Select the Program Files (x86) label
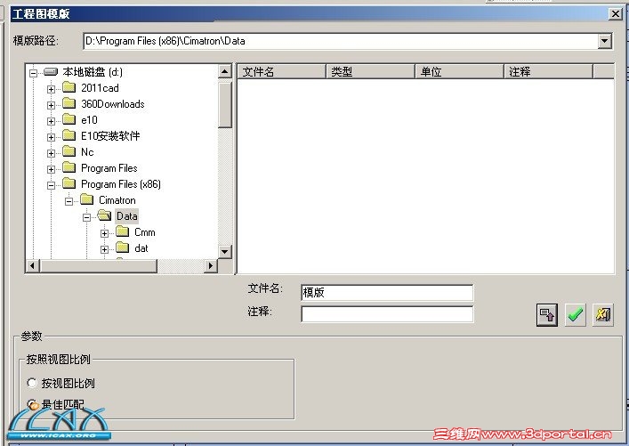This screenshot has width=629, height=446. pyautogui.click(x=121, y=184)
